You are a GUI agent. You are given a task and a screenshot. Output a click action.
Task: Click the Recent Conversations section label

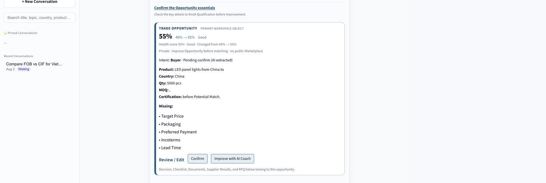pos(18,56)
